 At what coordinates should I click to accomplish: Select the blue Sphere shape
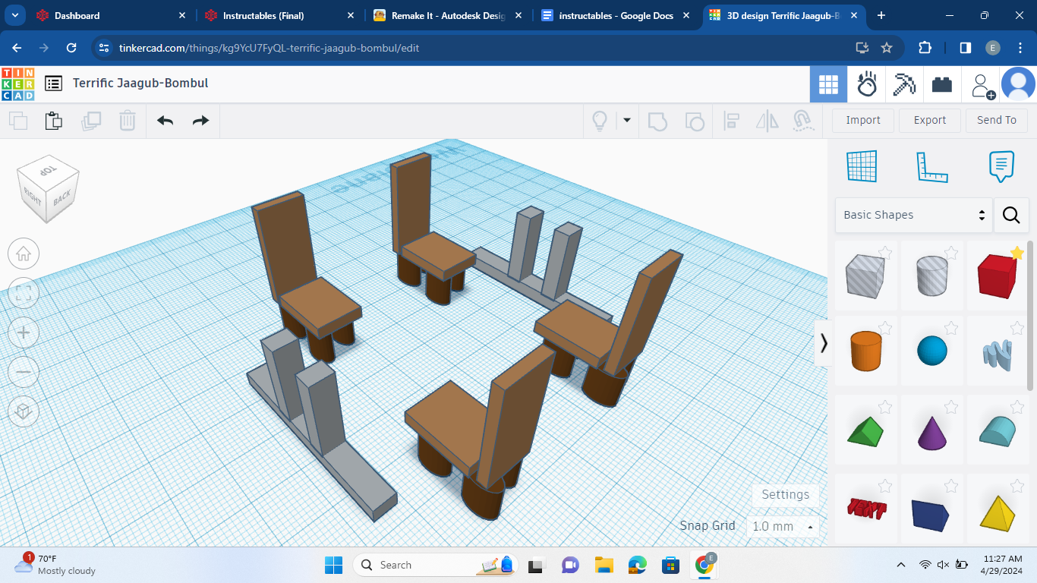pyautogui.click(x=932, y=351)
